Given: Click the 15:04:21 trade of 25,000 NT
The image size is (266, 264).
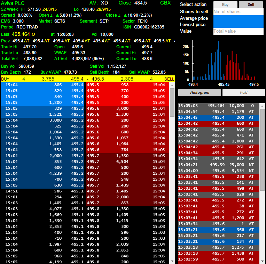Looking at the screenshot, I should click(x=219, y=165).
